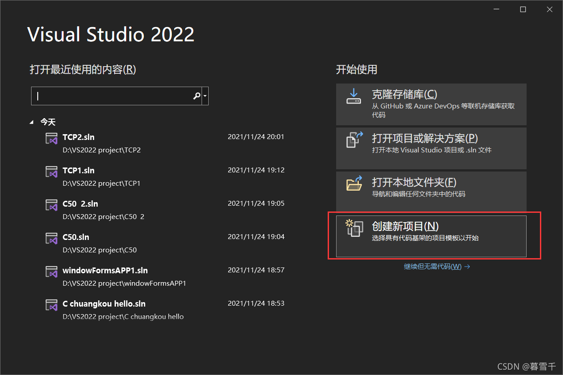The width and height of the screenshot is (563, 375).
Task: Click path D:\VS2022 project\TCP2
Action: tap(102, 150)
